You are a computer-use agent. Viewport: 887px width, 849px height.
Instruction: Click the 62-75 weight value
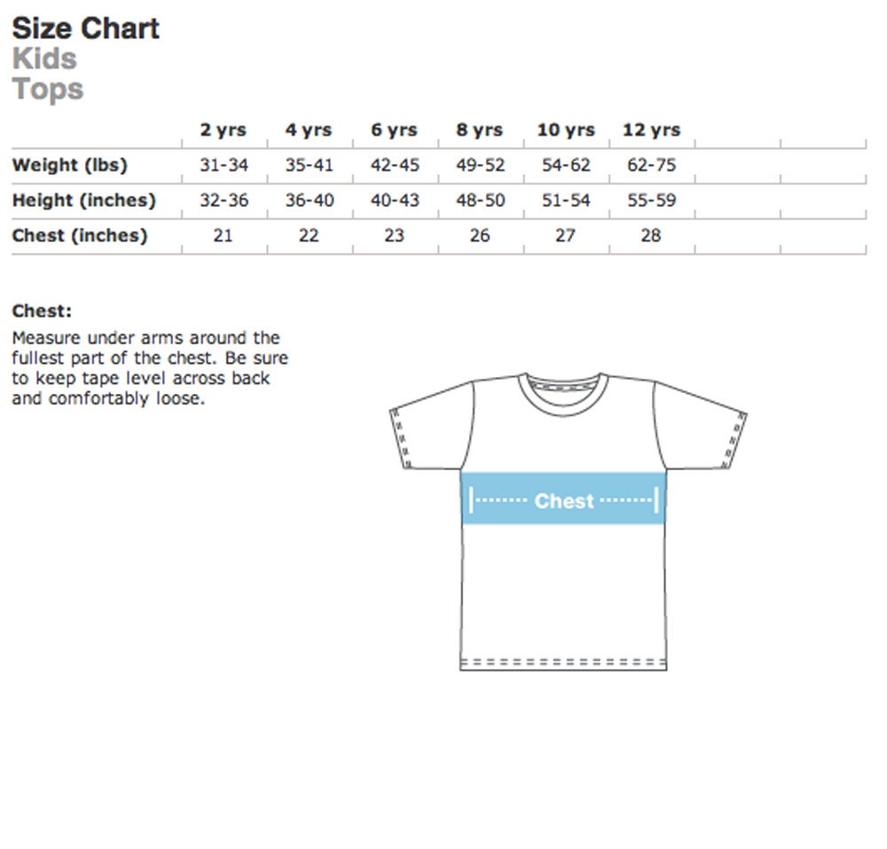pyautogui.click(x=652, y=165)
